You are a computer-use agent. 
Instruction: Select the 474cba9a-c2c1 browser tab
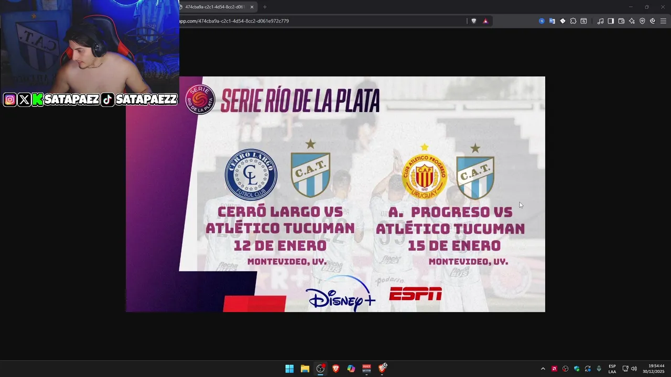coord(218,7)
